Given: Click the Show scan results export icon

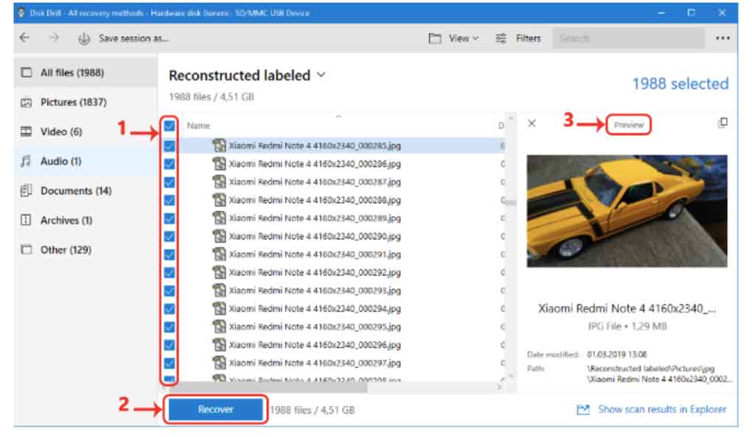Looking at the screenshot, I should (583, 410).
